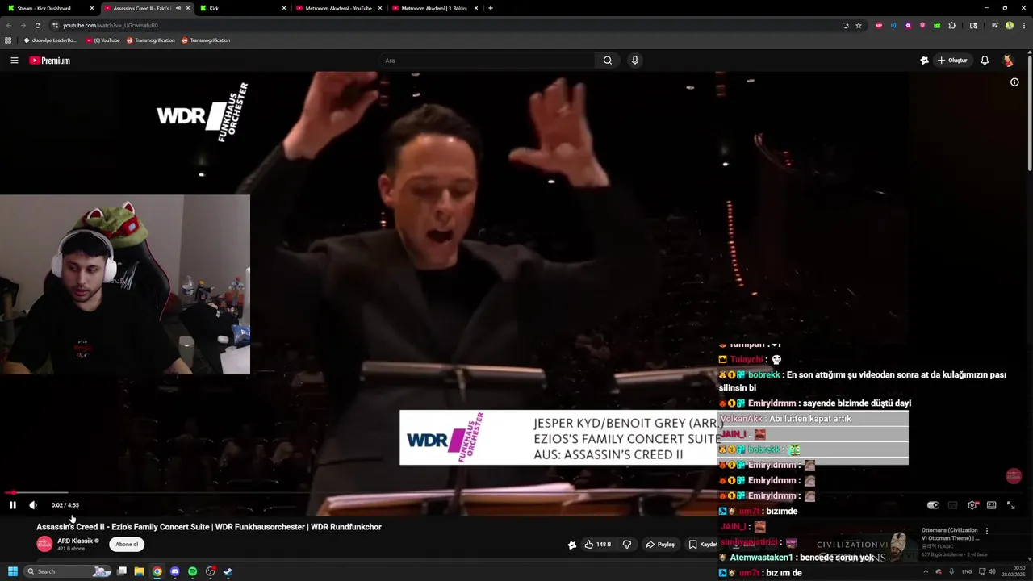Open the Windows Start menu

[x=13, y=571]
